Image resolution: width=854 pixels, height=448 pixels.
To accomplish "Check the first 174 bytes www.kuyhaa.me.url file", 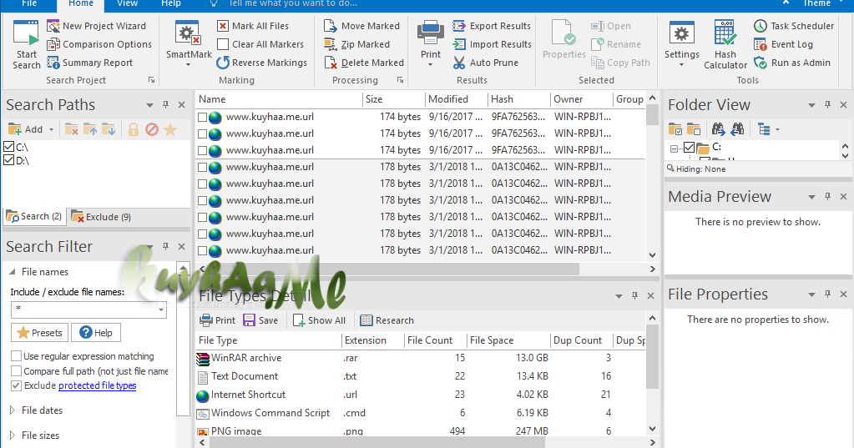I will click(x=202, y=117).
